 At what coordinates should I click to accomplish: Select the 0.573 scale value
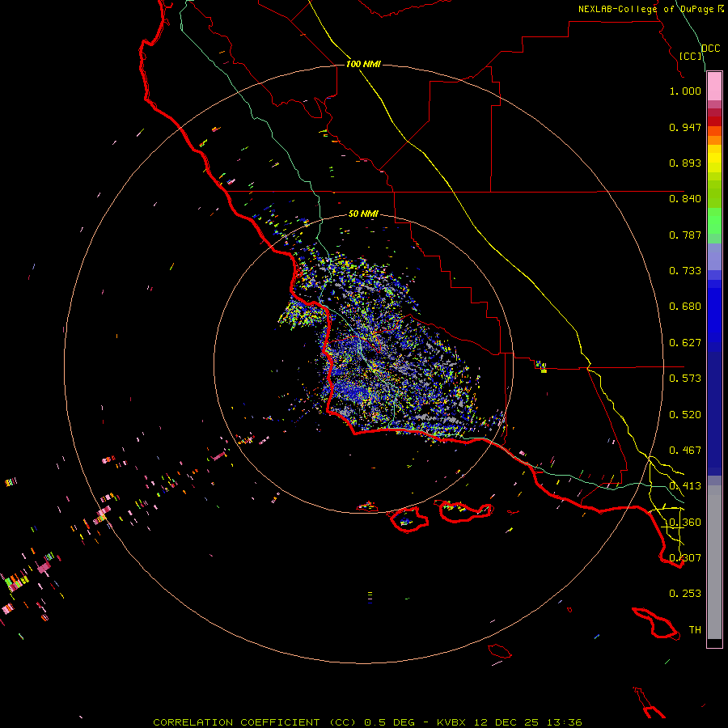click(x=685, y=379)
